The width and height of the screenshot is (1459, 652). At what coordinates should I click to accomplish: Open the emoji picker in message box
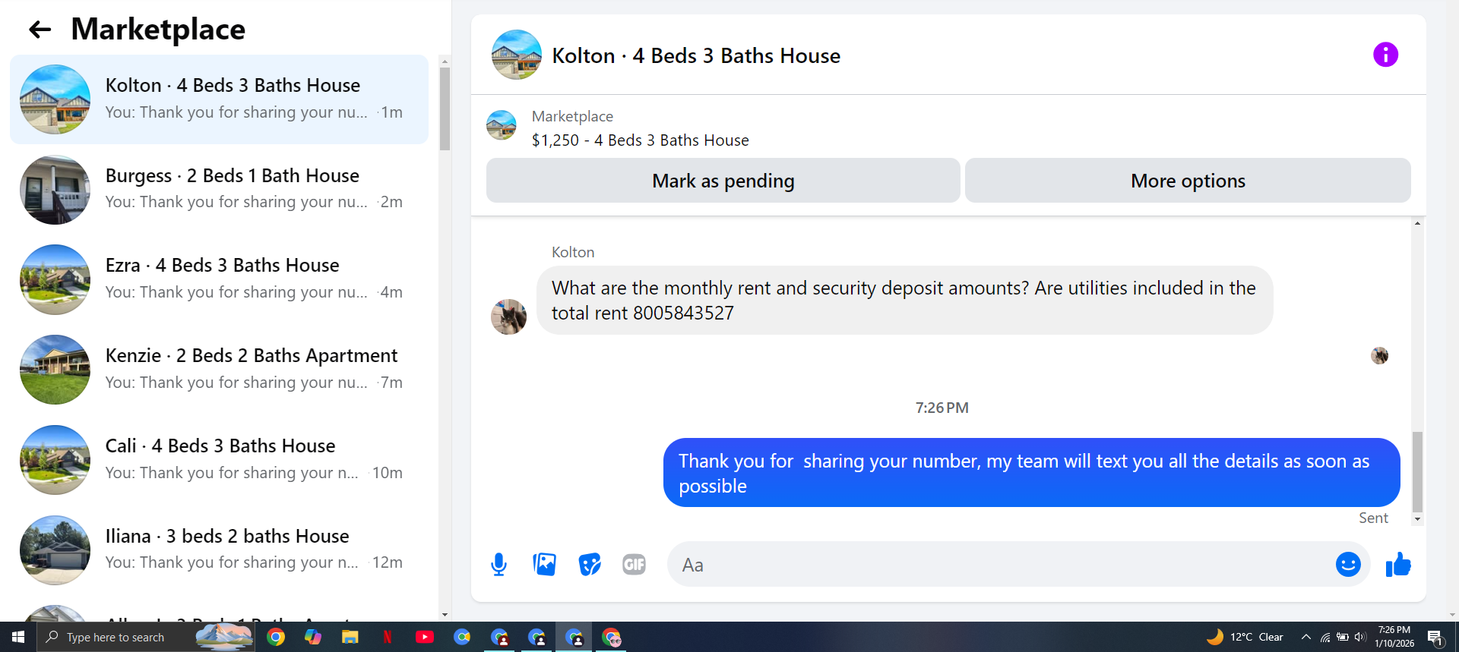coord(1348,564)
